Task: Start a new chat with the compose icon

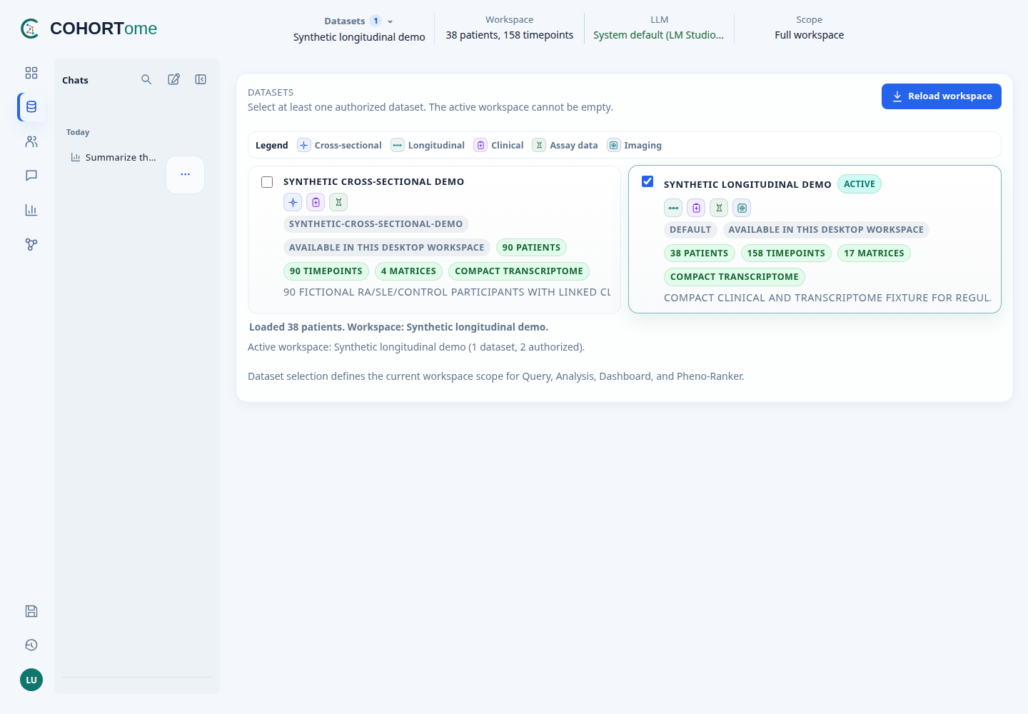Action: coord(173,79)
